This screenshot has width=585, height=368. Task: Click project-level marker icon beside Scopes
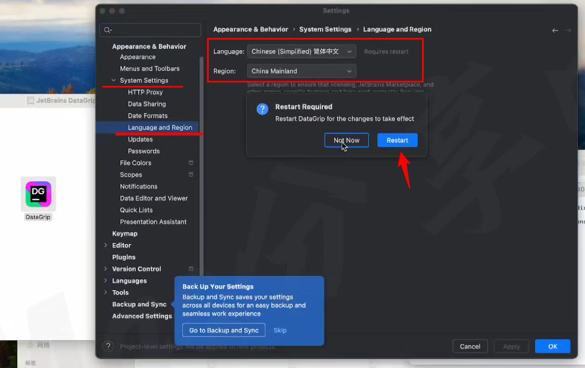point(191,175)
